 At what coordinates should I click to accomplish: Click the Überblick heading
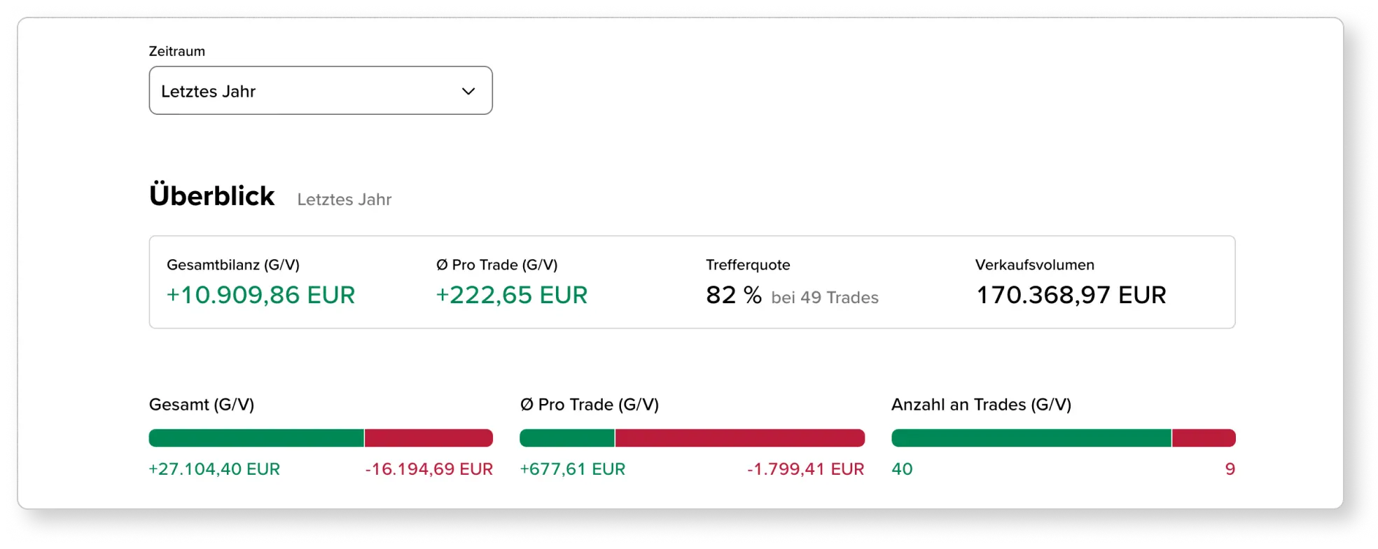tap(211, 196)
